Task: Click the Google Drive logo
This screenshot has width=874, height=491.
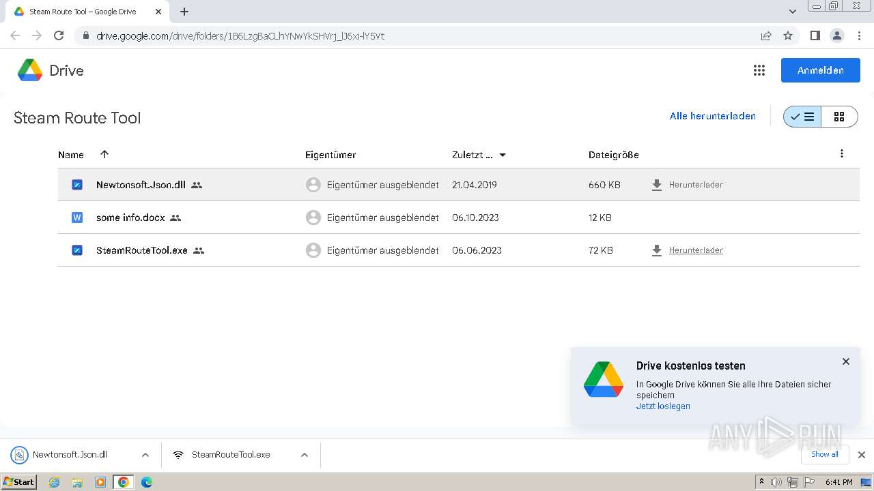Action: coord(30,70)
